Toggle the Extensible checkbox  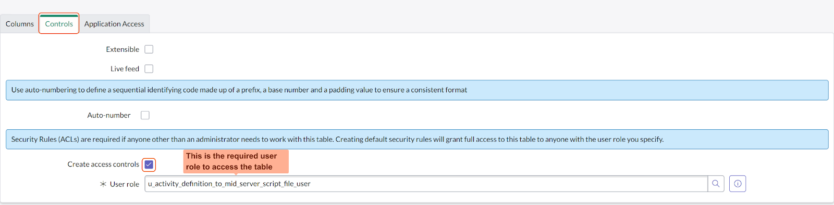coord(149,49)
